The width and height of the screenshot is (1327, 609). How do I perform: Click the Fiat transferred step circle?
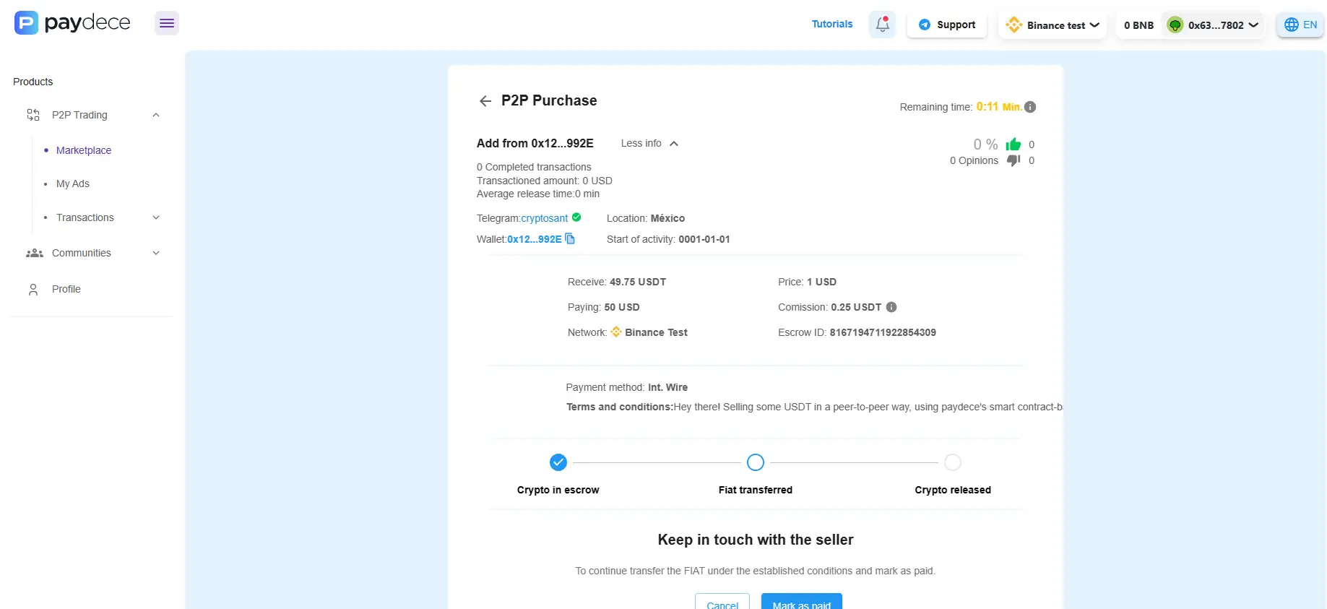[756, 462]
